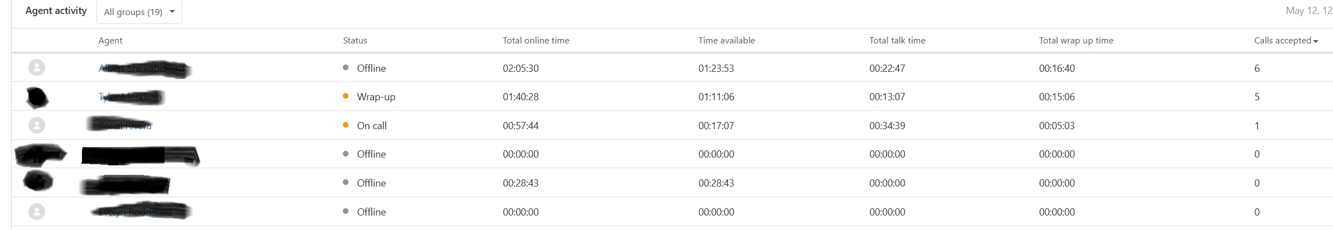The height and width of the screenshot is (230, 1333).
Task: Click avatar icon in the last agent row
Action: point(37,212)
